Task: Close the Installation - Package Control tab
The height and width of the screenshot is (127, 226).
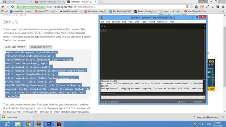Action: click(96, 2)
